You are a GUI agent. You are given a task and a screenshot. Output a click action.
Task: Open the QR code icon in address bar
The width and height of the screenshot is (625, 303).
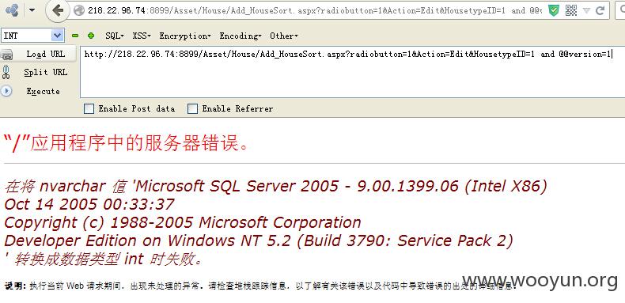(571, 11)
